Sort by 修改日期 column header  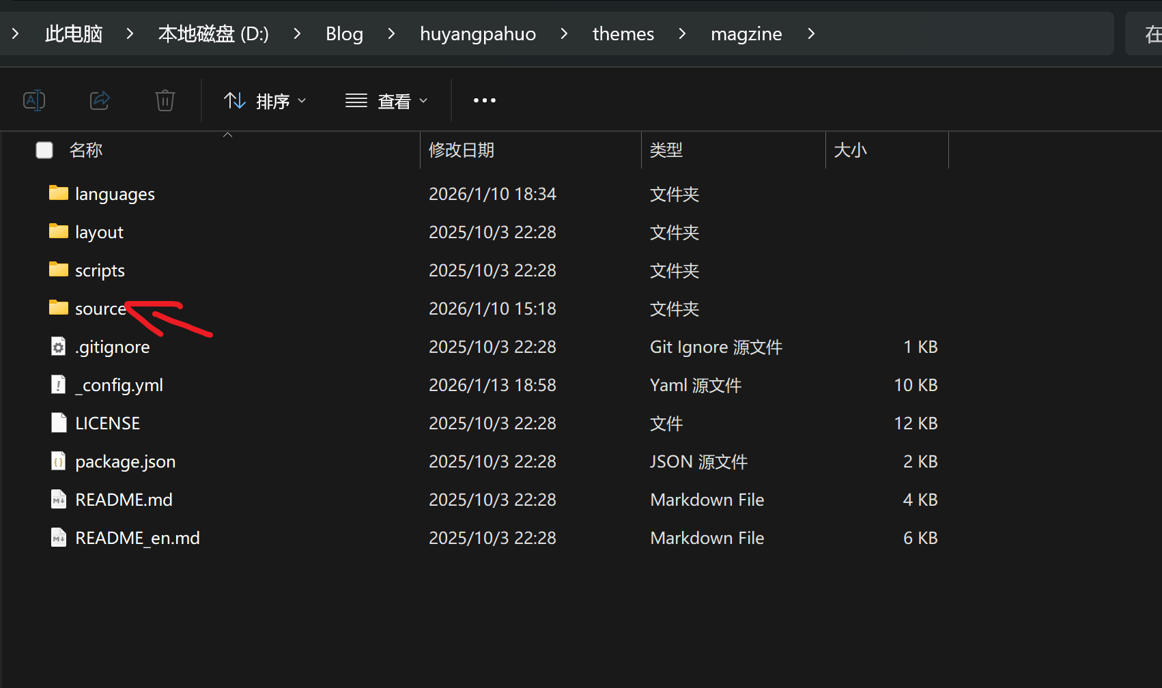pyautogui.click(x=462, y=150)
